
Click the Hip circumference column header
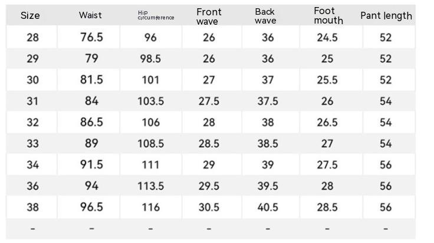click(156, 15)
